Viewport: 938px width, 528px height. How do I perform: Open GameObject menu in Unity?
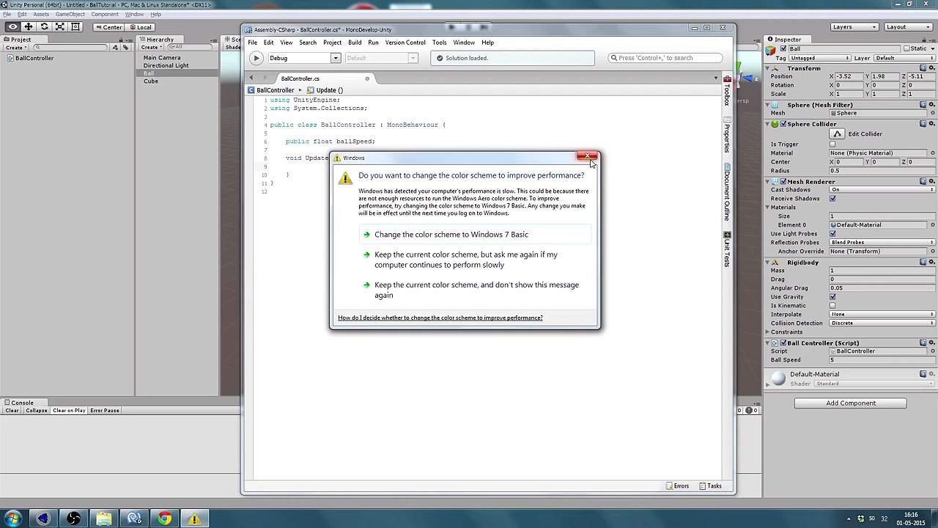click(x=70, y=15)
